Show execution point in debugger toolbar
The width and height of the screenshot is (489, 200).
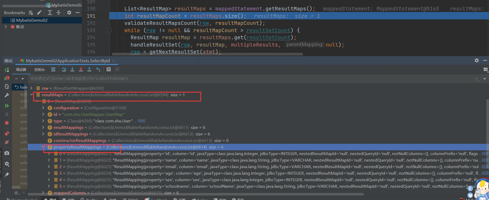point(53,69)
